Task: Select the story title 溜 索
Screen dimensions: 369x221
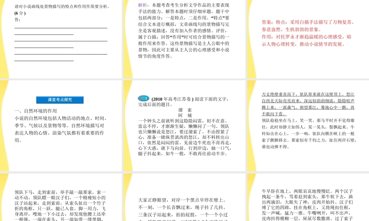Action: pos(185,110)
